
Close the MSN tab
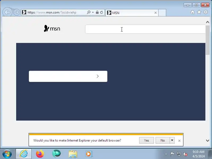tap(156, 13)
